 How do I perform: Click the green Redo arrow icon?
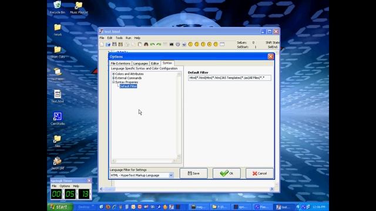tap(159, 45)
